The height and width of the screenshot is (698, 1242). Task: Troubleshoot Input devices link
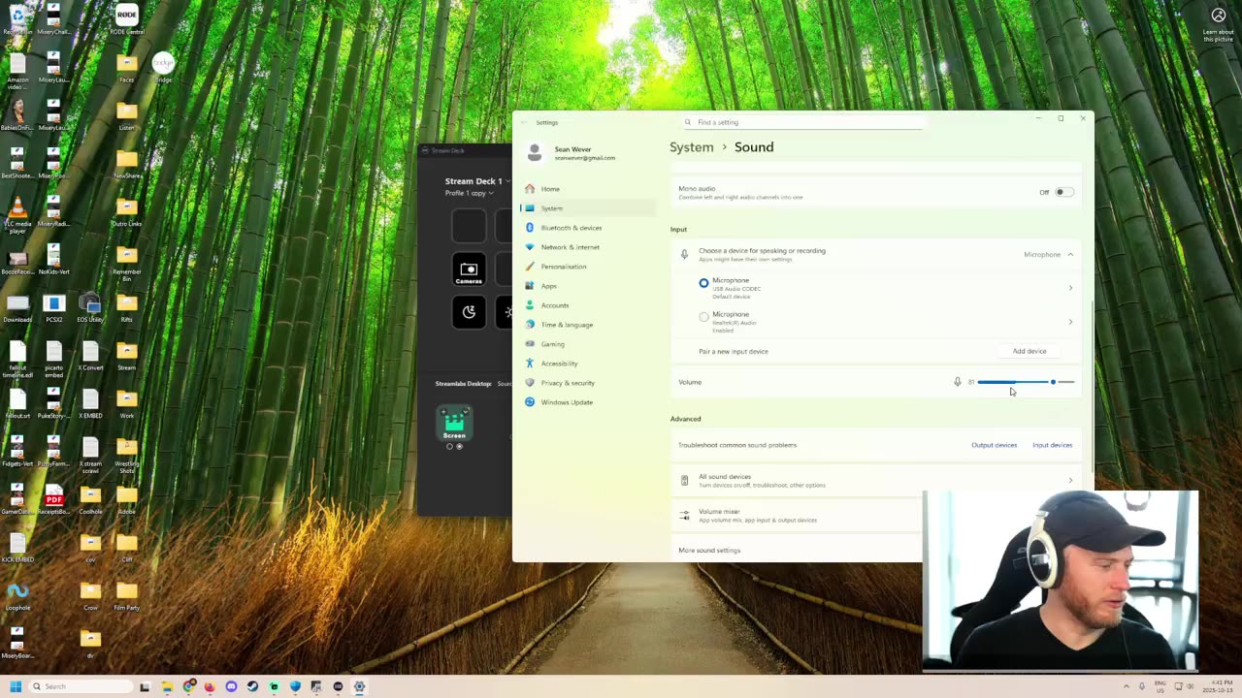tap(1052, 445)
